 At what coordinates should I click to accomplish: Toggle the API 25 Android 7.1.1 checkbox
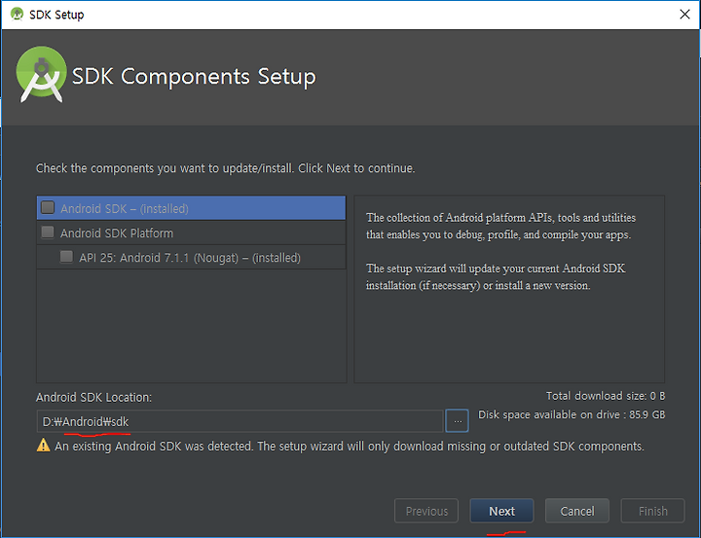[x=66, y=257]
